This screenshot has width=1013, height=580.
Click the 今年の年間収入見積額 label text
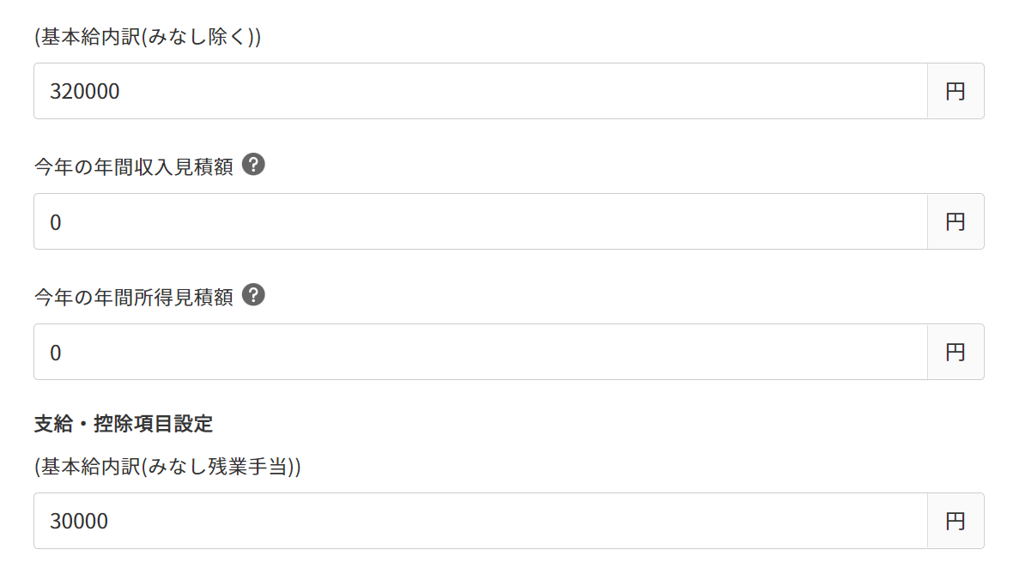(x=134, y=166)
